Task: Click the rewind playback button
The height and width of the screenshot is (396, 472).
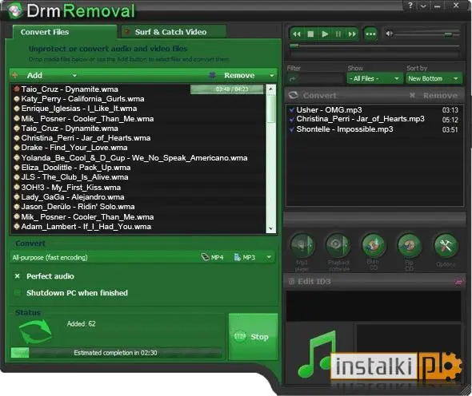Action: coord(297,34)
